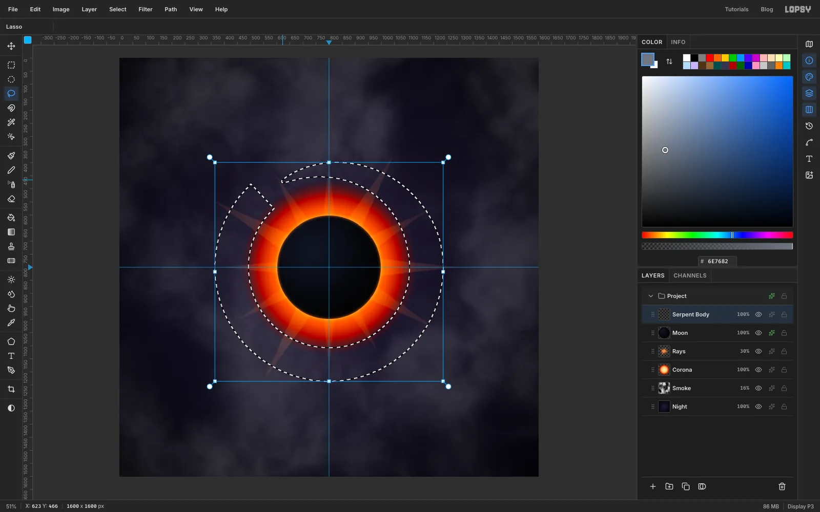
Task: Switch to the Info tab
Action: [678, 42]
